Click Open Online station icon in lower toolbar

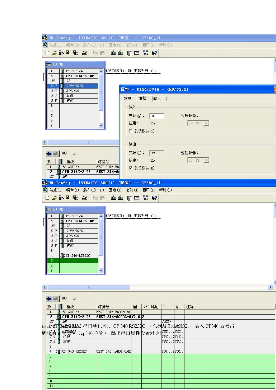click(61, 198)
